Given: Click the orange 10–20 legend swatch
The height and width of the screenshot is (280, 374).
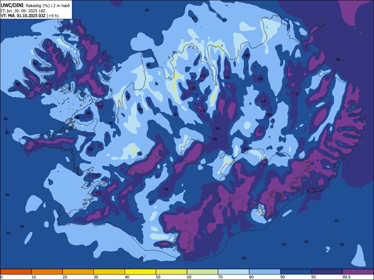Looking at the screenshot, I should pos(47,272).
